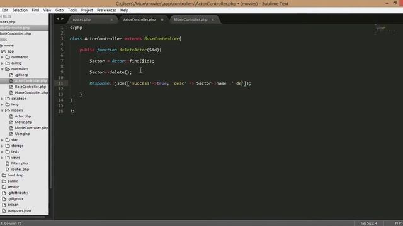The height and width of the screenshot is (226, 403).
Task: Click the commands folder icon
Action: (8, 57)
